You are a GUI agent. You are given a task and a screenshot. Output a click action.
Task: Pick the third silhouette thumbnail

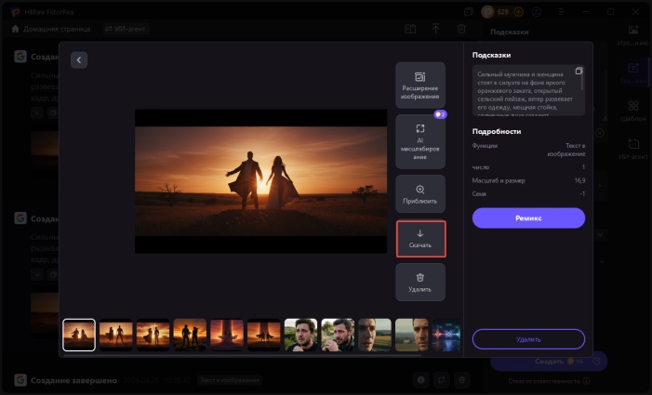(x=153, y=335)
